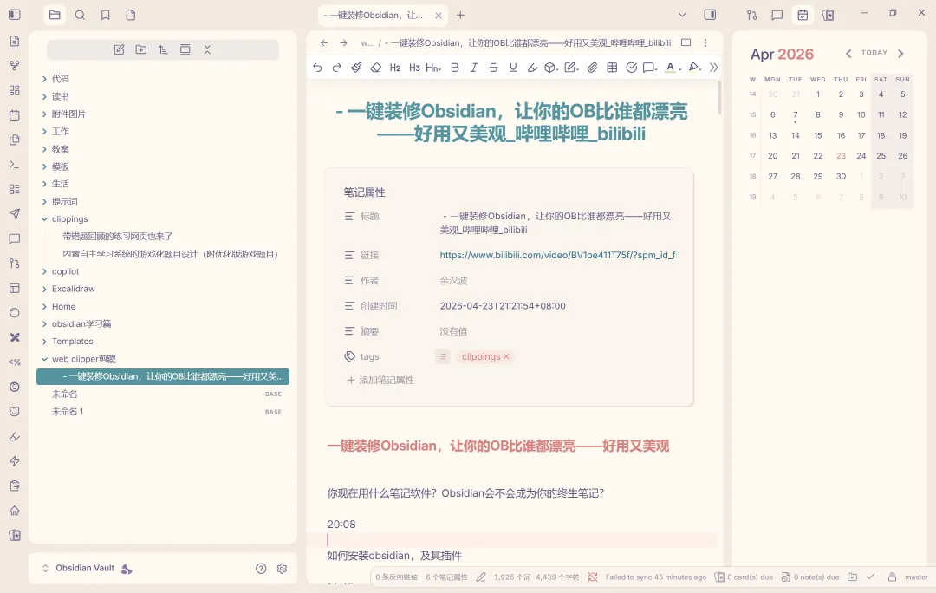Toggle reading view with the book icon

click(686, 43)
